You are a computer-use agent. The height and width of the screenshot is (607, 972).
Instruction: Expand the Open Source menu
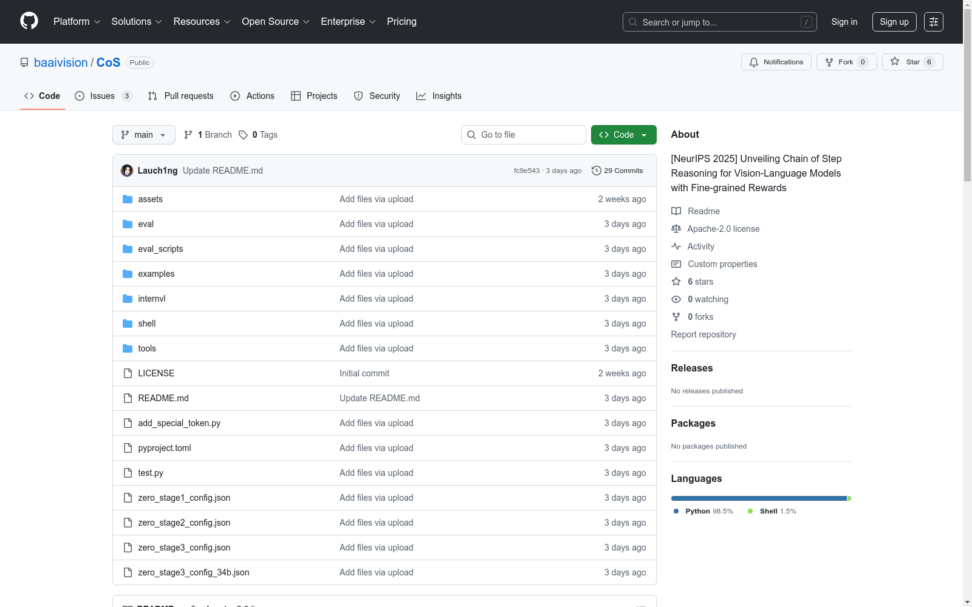click(276, 22)
